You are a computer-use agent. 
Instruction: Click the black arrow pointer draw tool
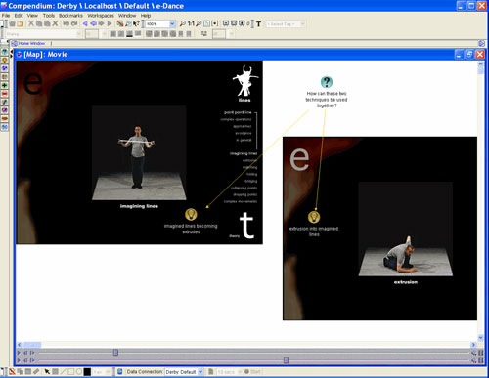[47, 371]
